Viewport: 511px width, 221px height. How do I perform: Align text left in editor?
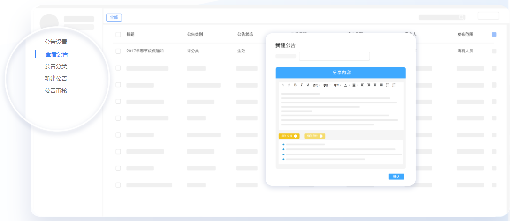point(362,85)
